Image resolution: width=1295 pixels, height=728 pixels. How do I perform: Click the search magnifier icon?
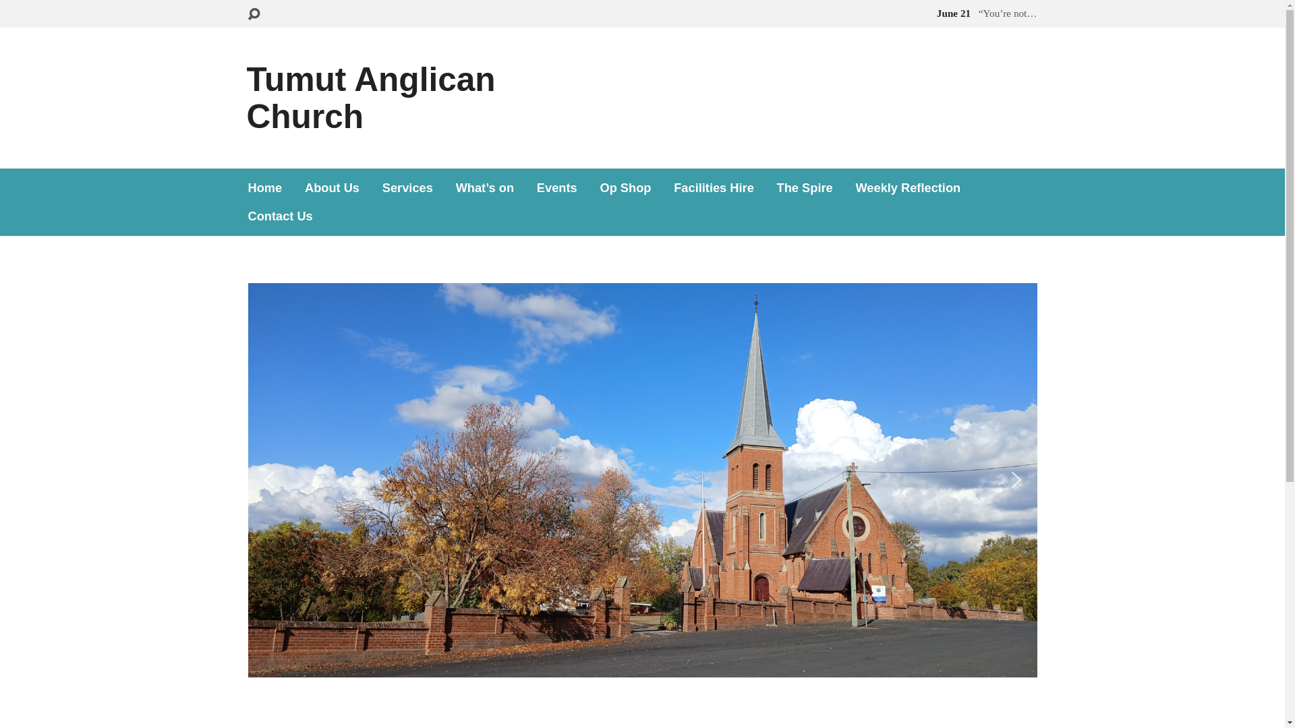pos(254,14)
